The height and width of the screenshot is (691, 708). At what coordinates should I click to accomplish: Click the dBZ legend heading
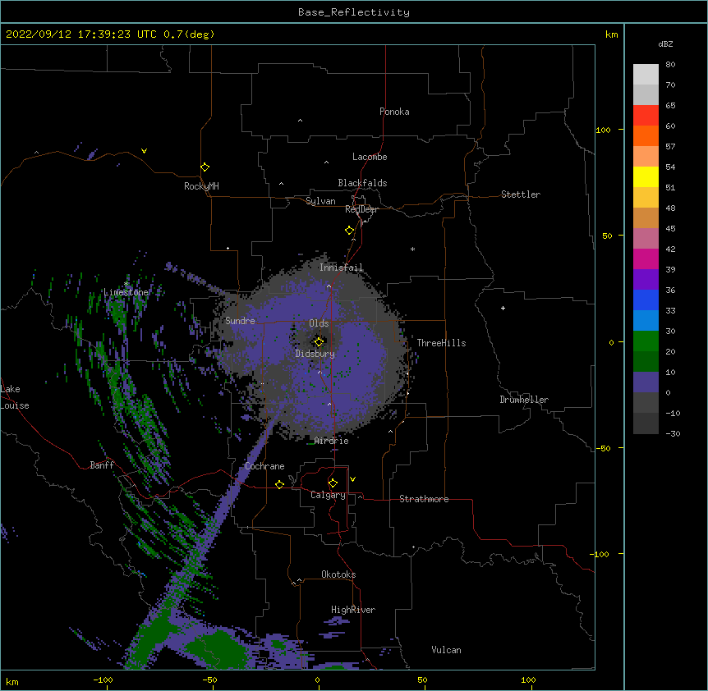(x=665, y=43)
